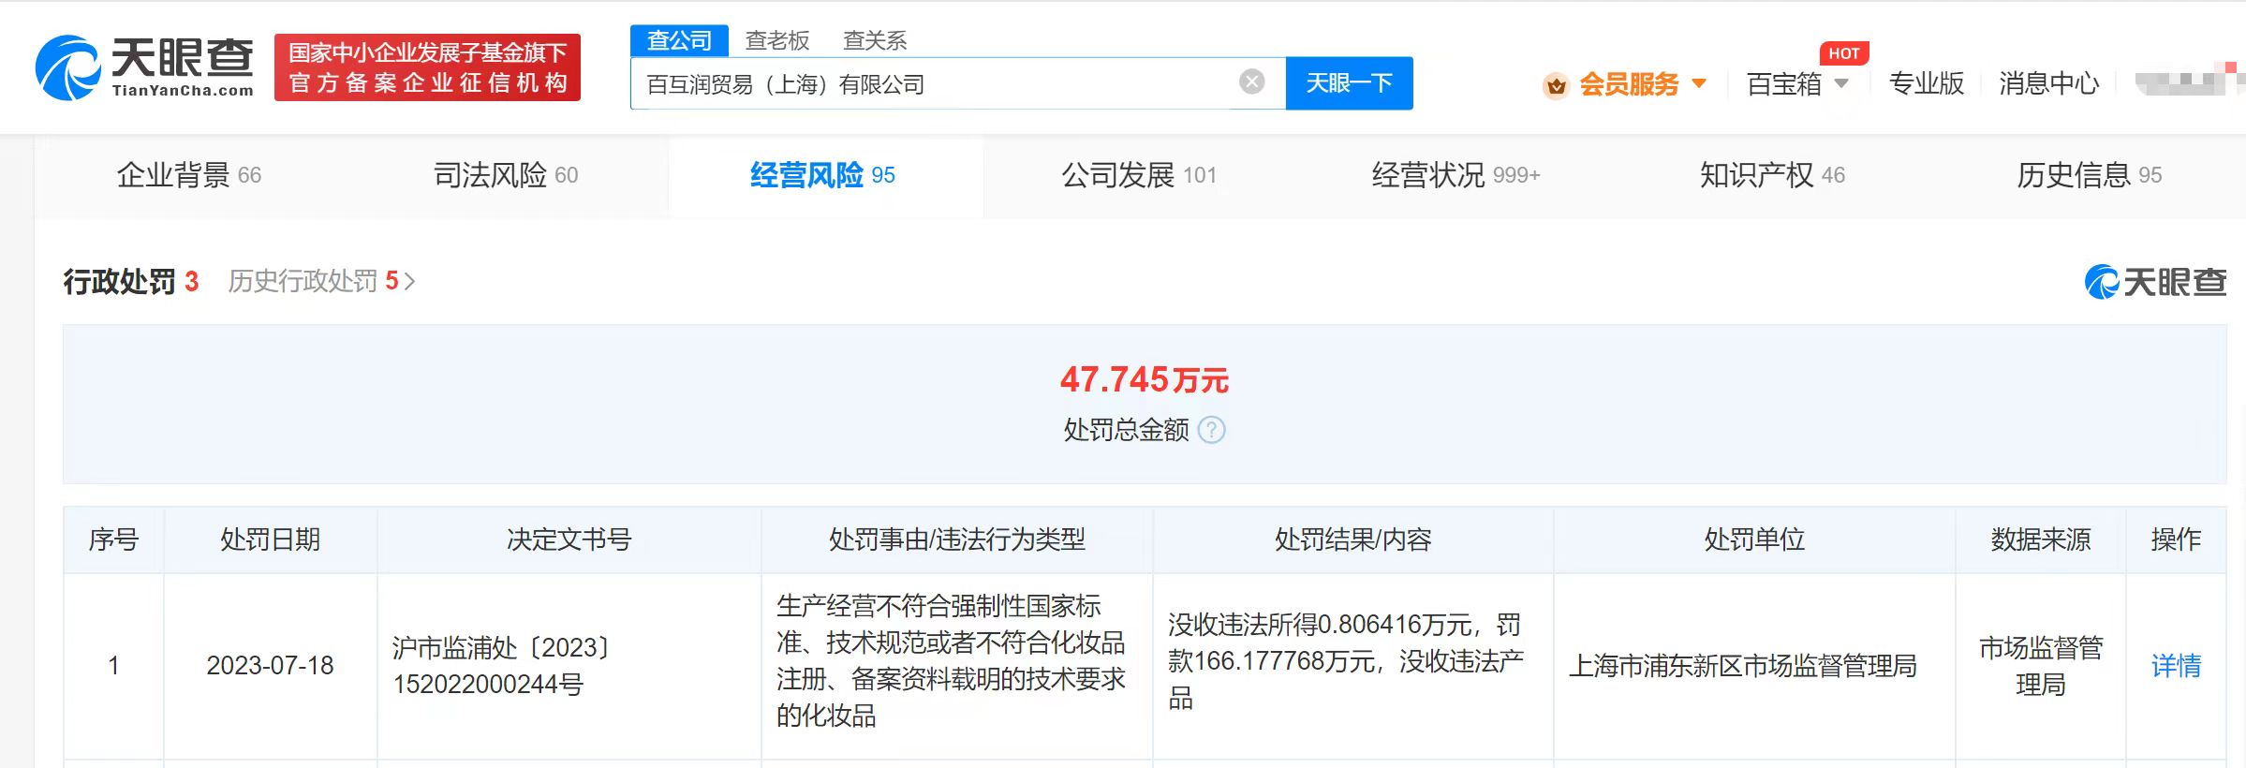Clear the search box with X icon

point(1251,82)
